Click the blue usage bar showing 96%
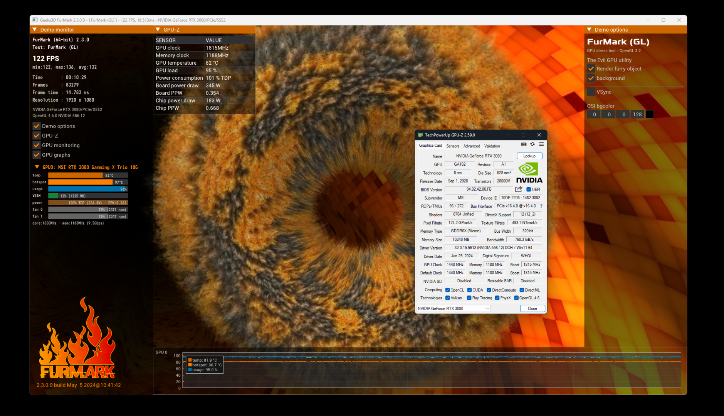This screenshot has width=724, height=416. point(88,189)
